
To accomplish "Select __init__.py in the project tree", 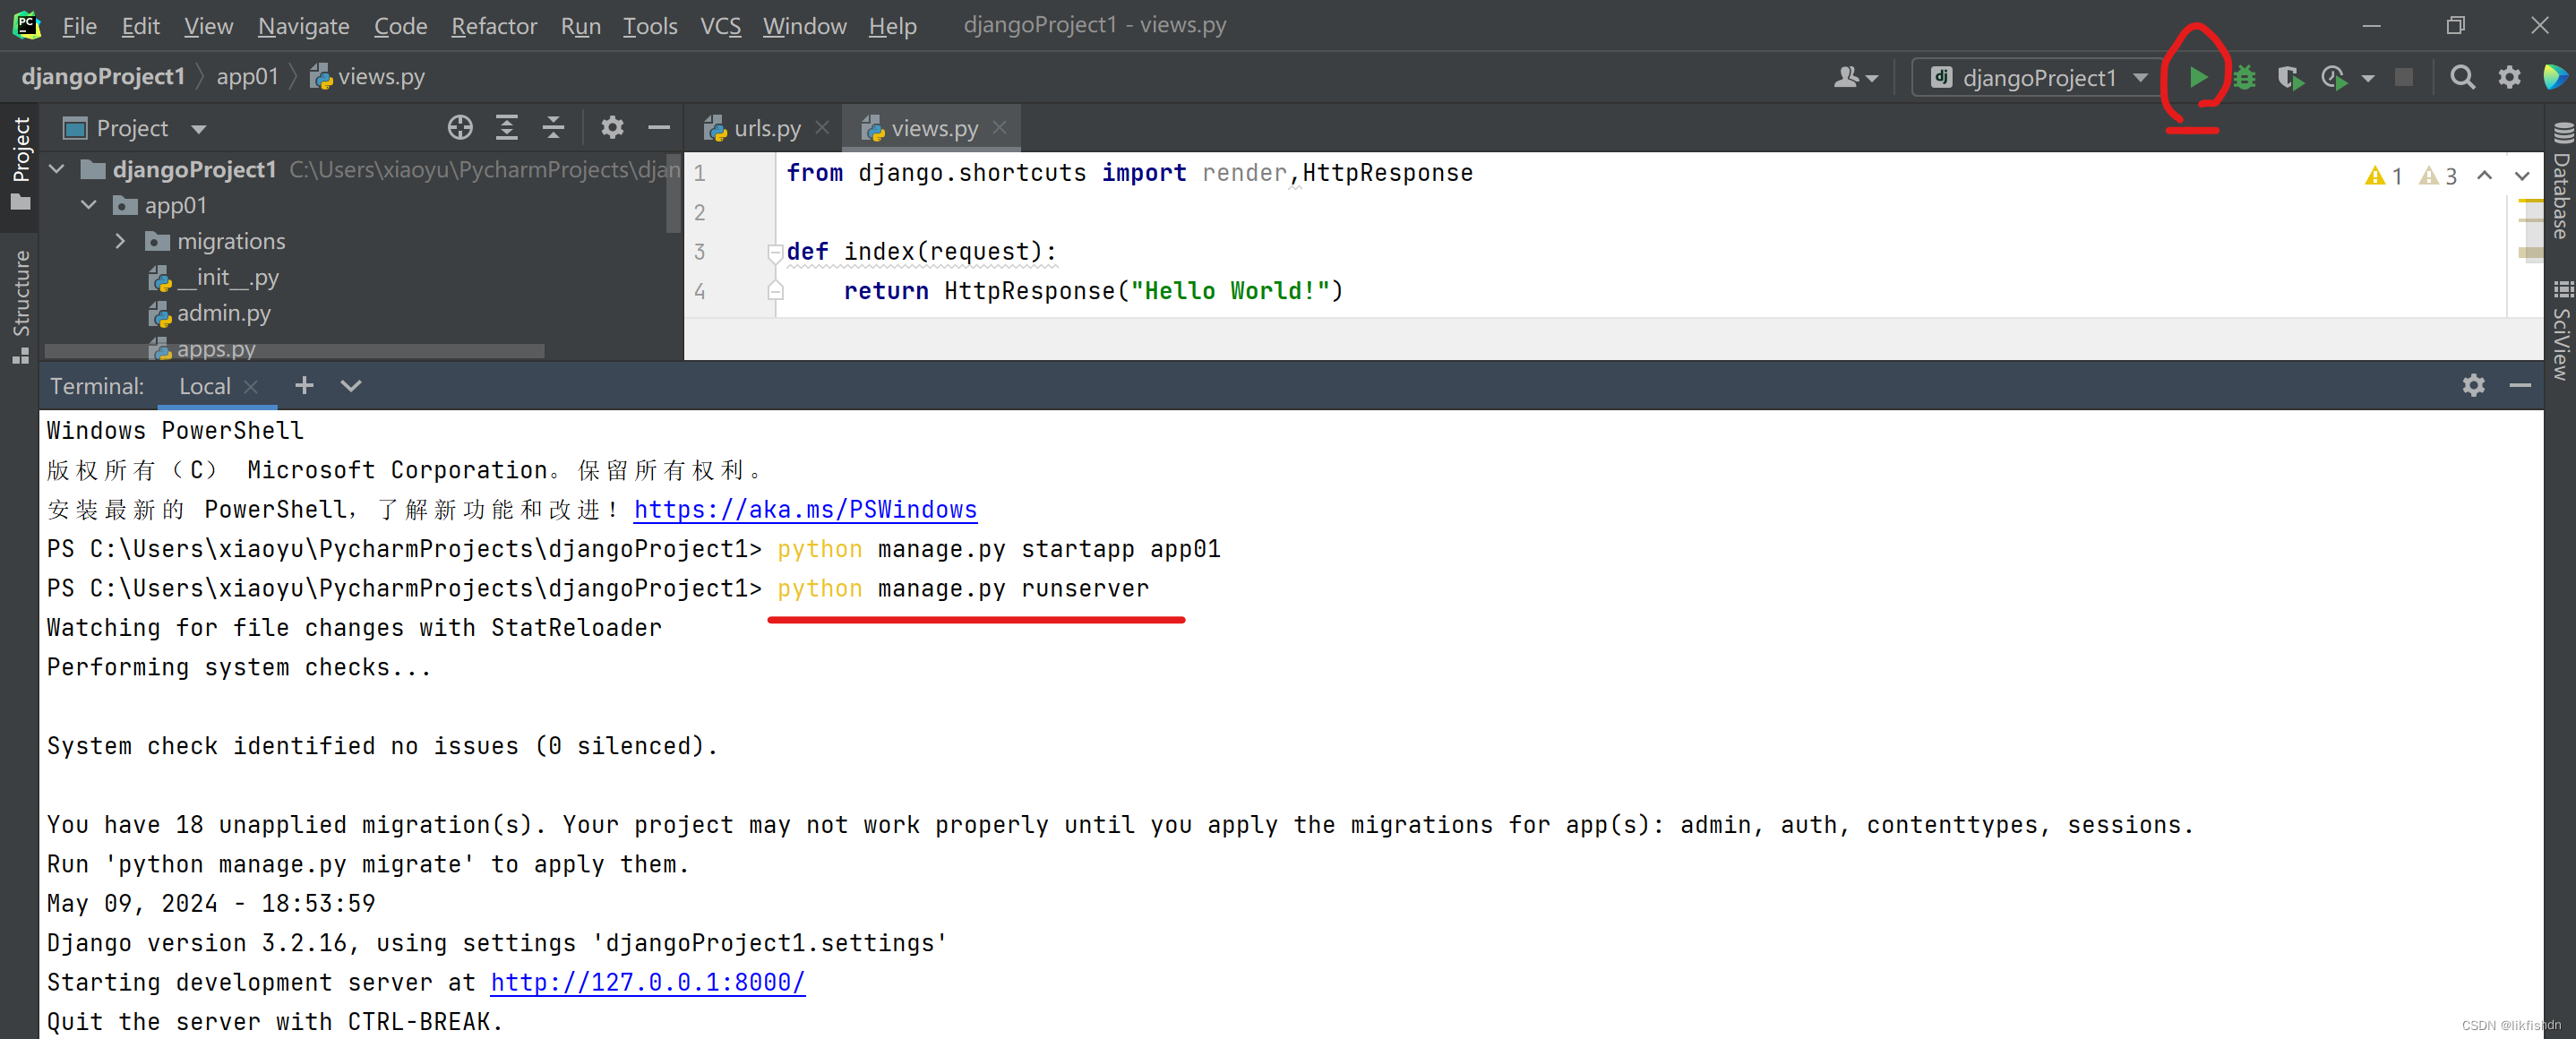I will point(213,277).
